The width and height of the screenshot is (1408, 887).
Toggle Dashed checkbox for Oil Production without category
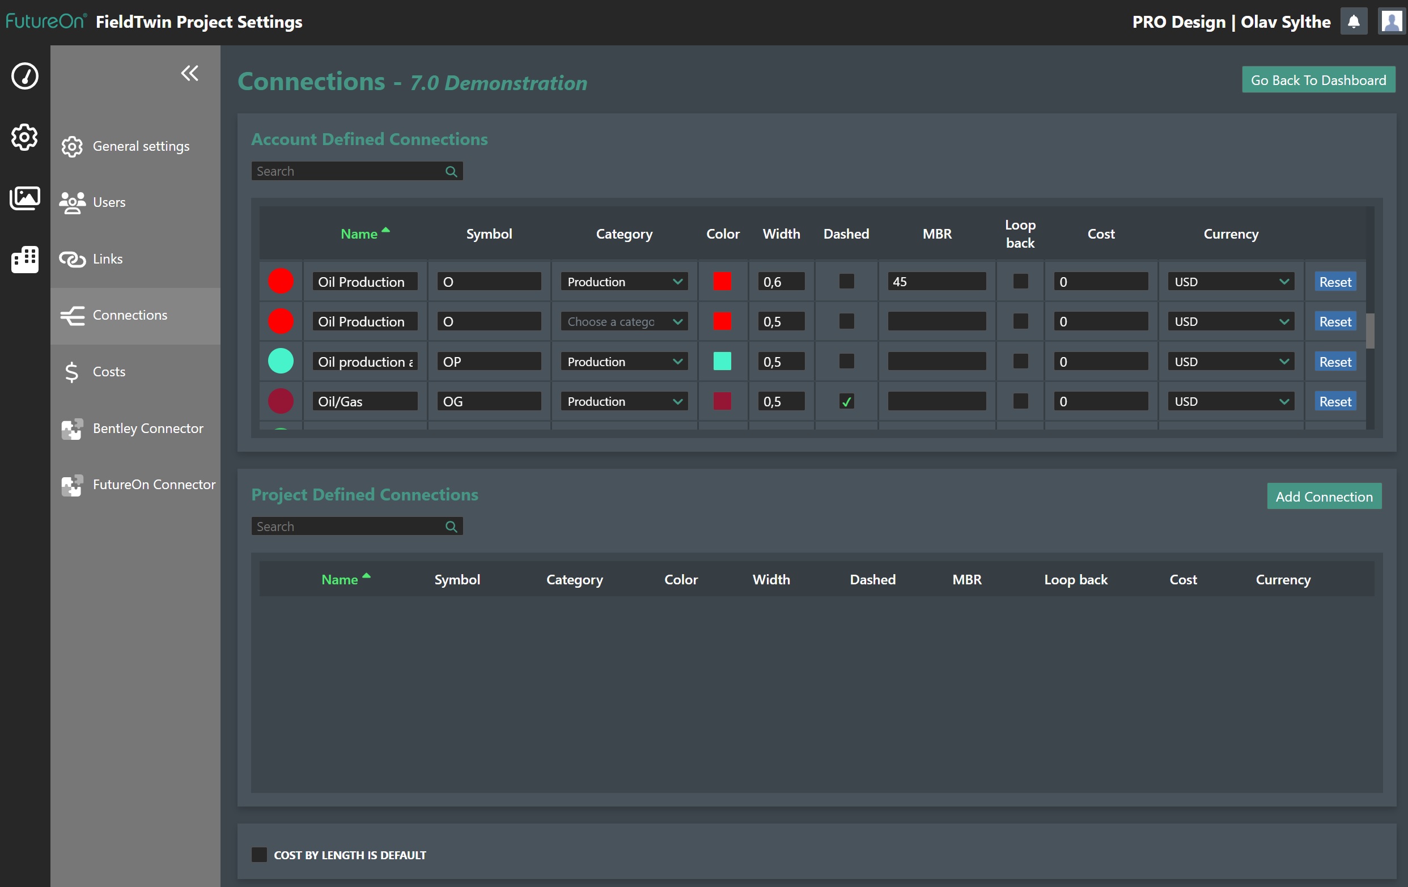coord(846,321)
